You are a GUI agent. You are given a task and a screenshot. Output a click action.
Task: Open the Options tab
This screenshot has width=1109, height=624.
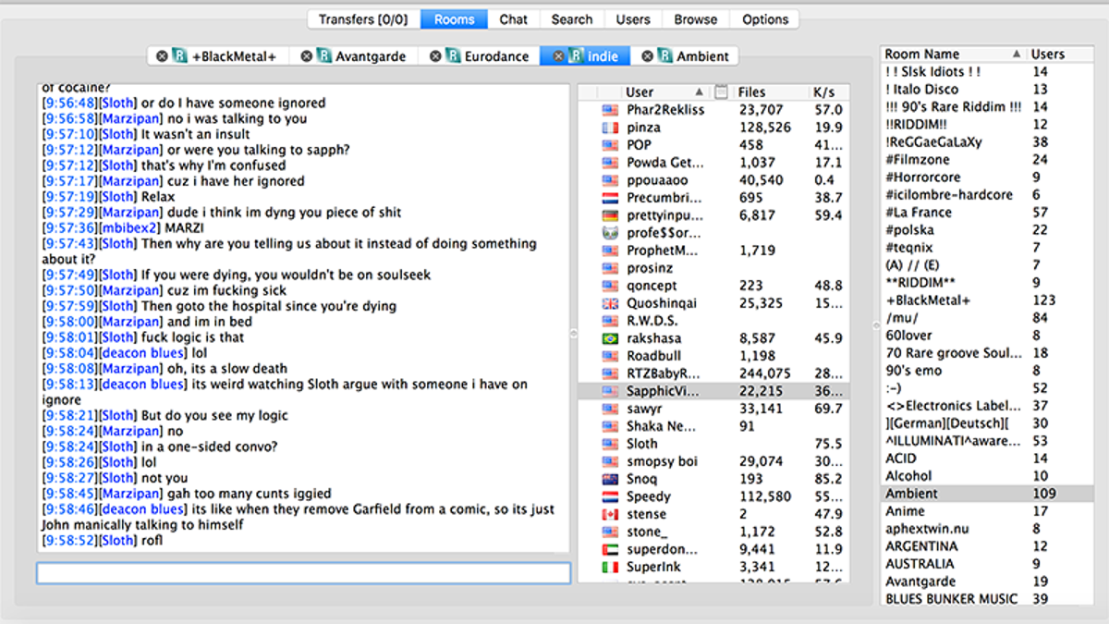[765, 18]
